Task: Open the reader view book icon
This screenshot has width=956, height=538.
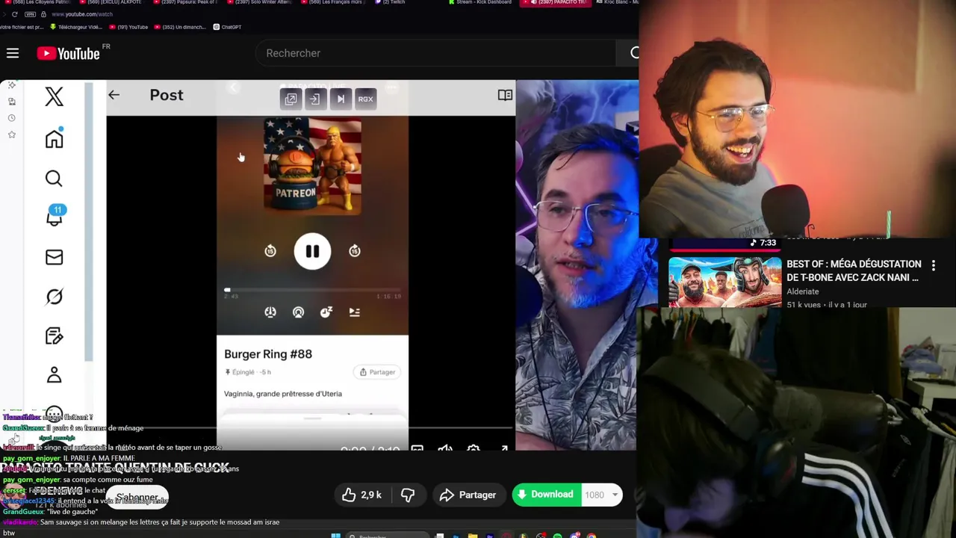Action: [x=505, y=95]
